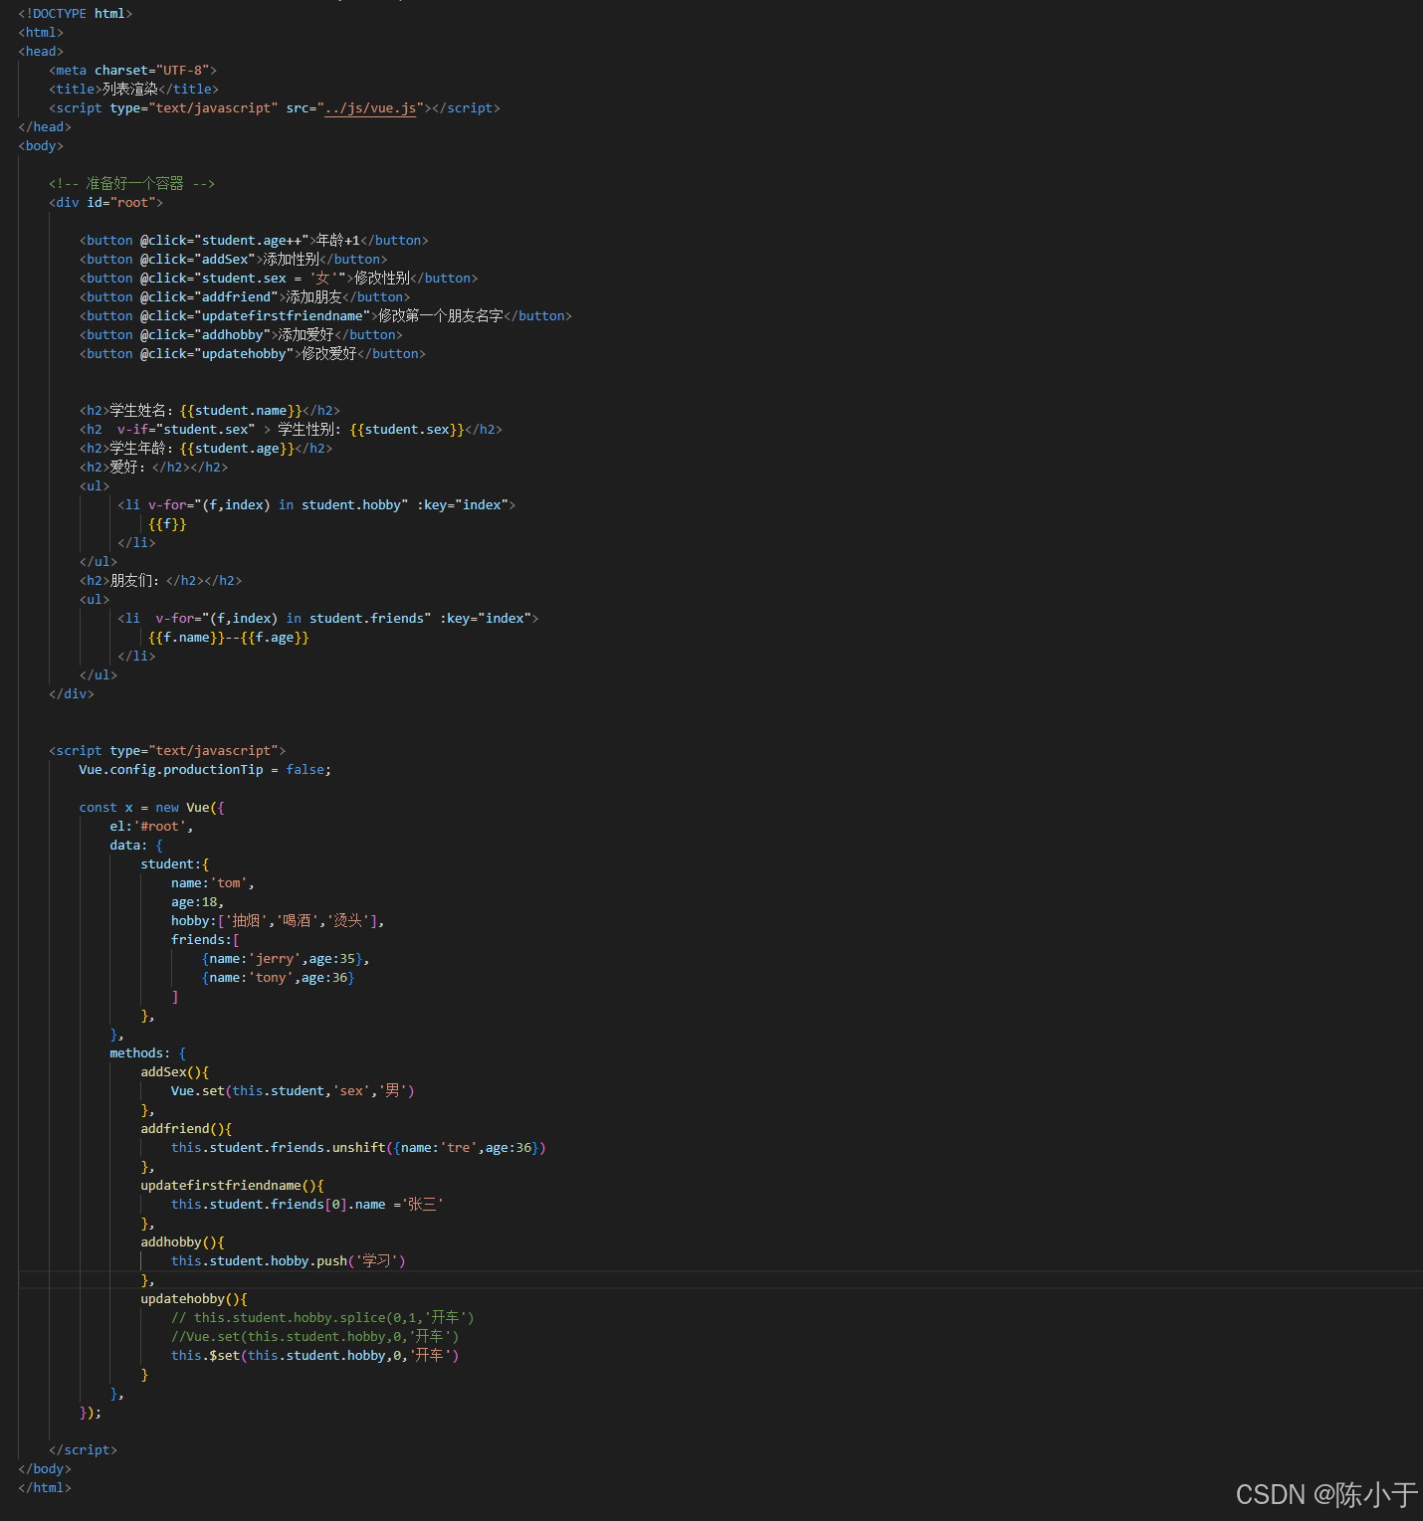Click the closing </body> tag
The height and width of the screenshot is (1521, 1423).
45,1468
